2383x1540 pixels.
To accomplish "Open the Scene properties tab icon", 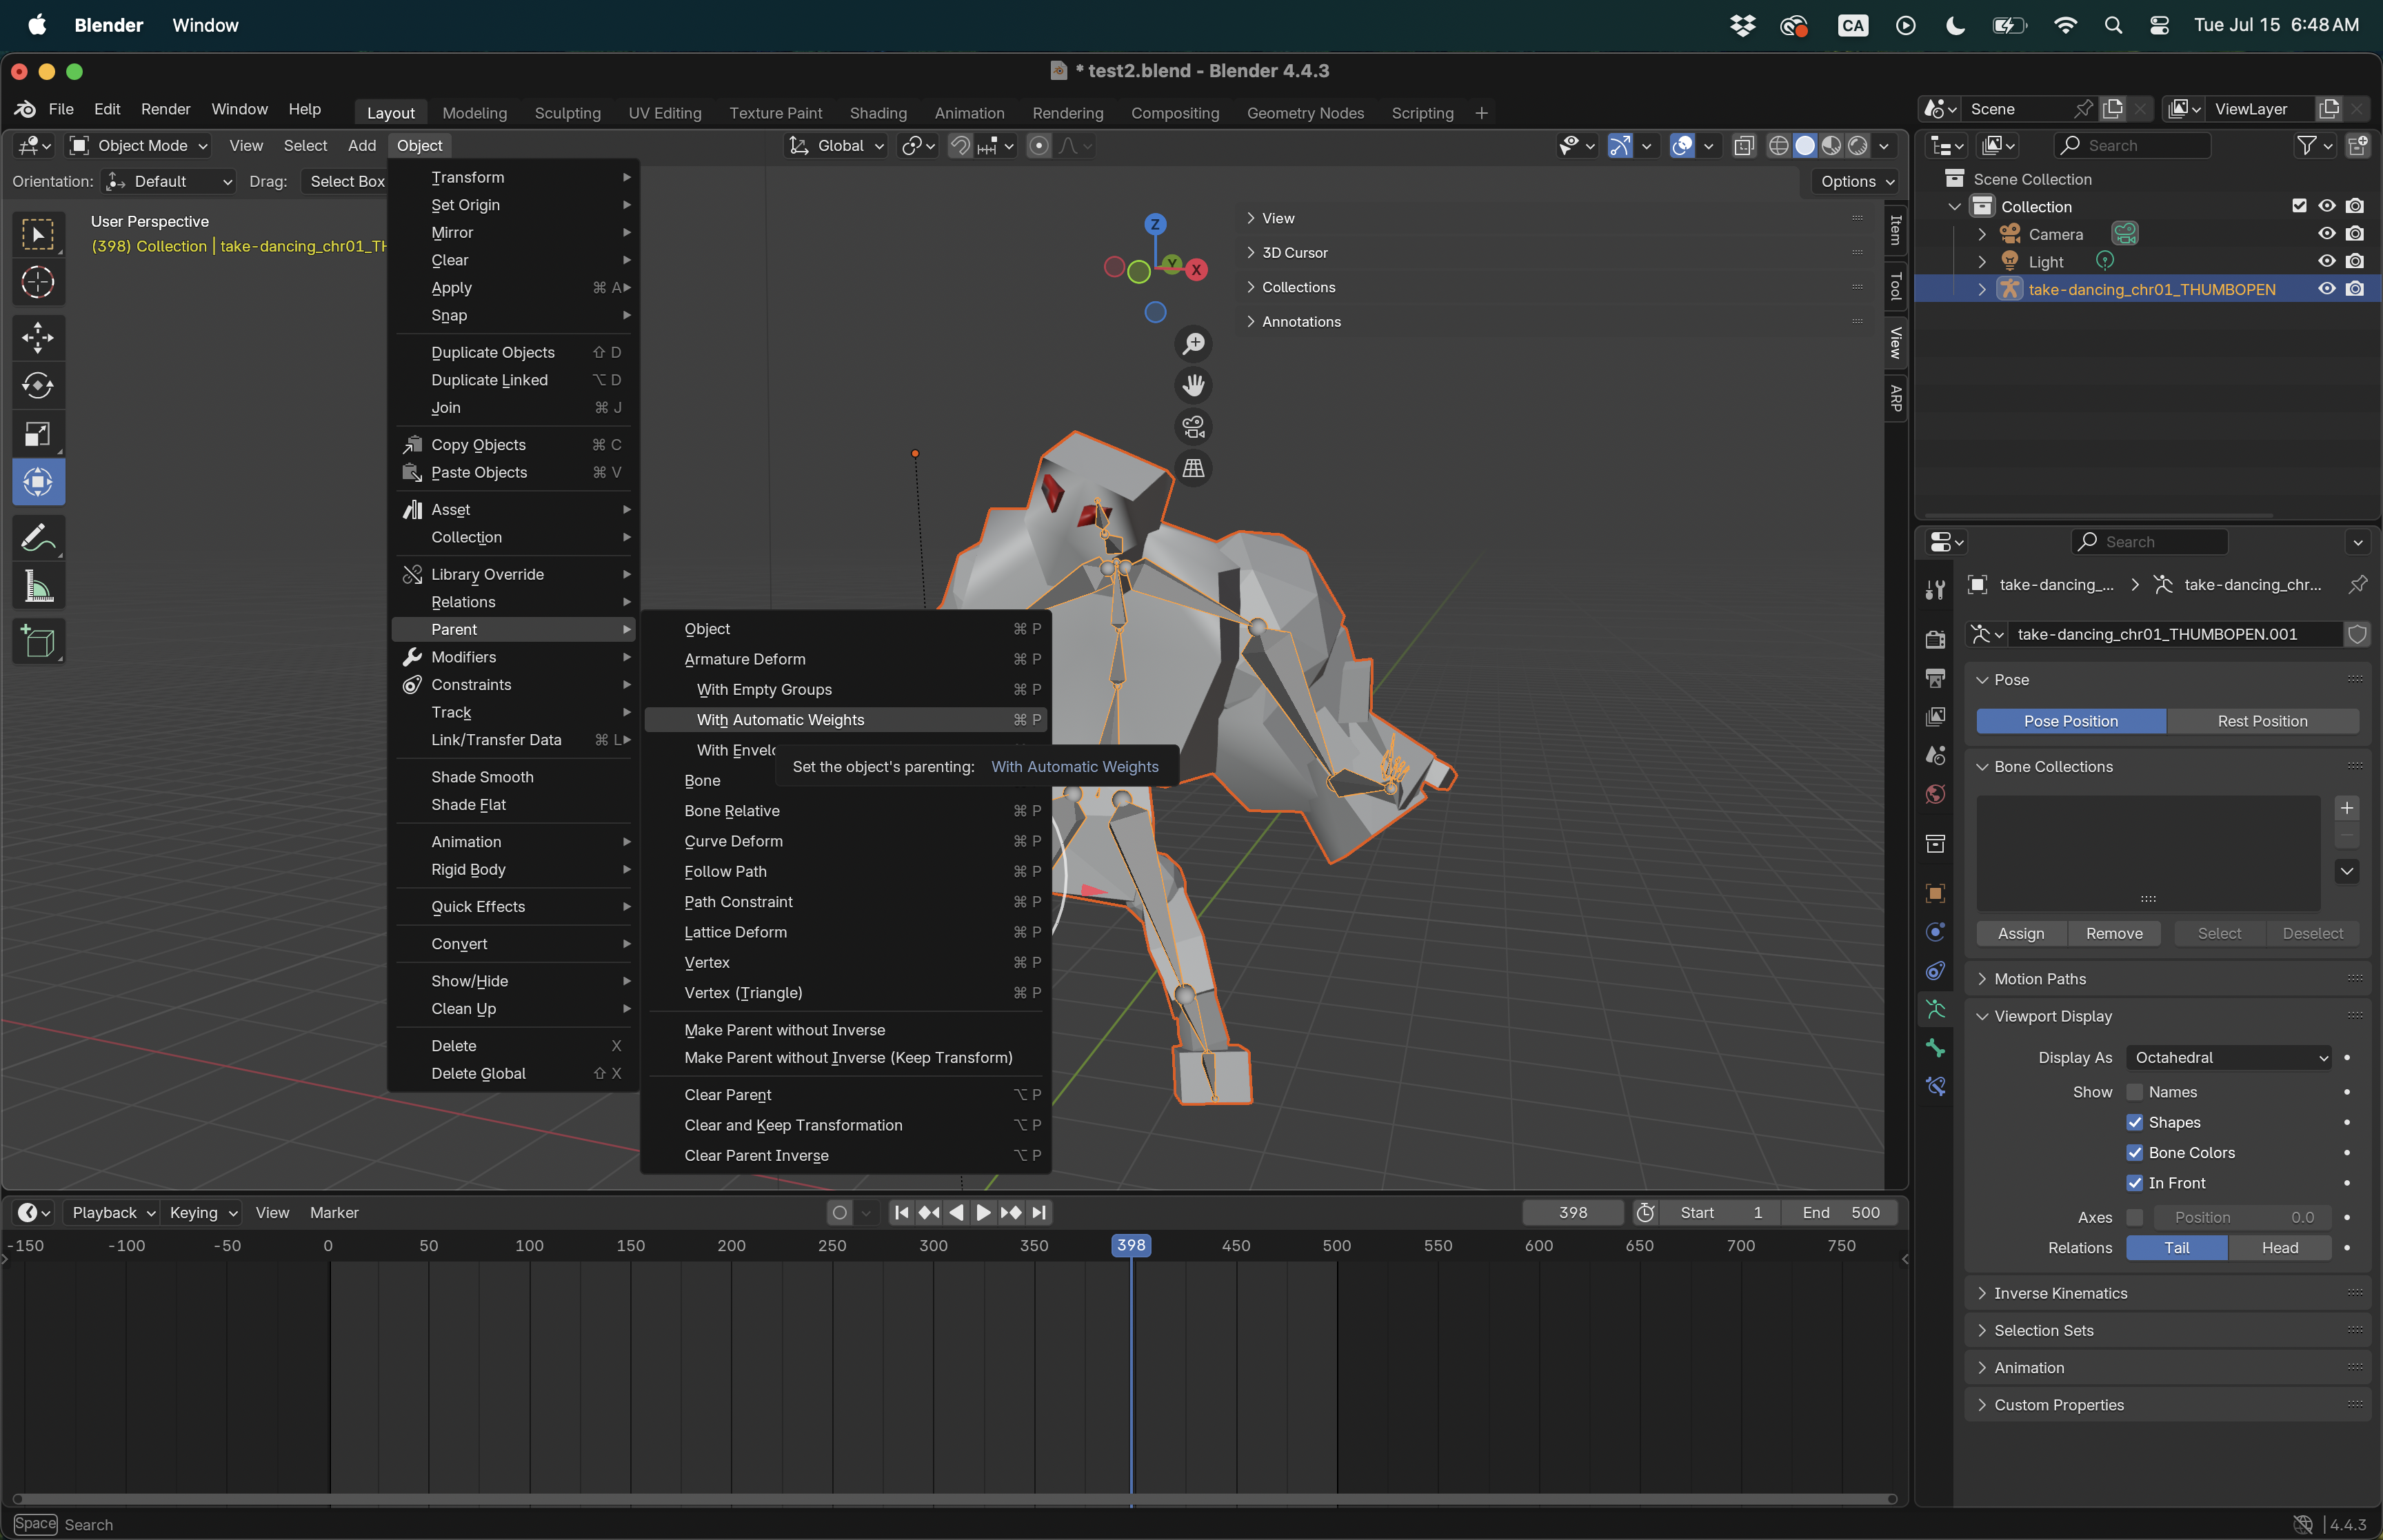I will coord(1935,755).
